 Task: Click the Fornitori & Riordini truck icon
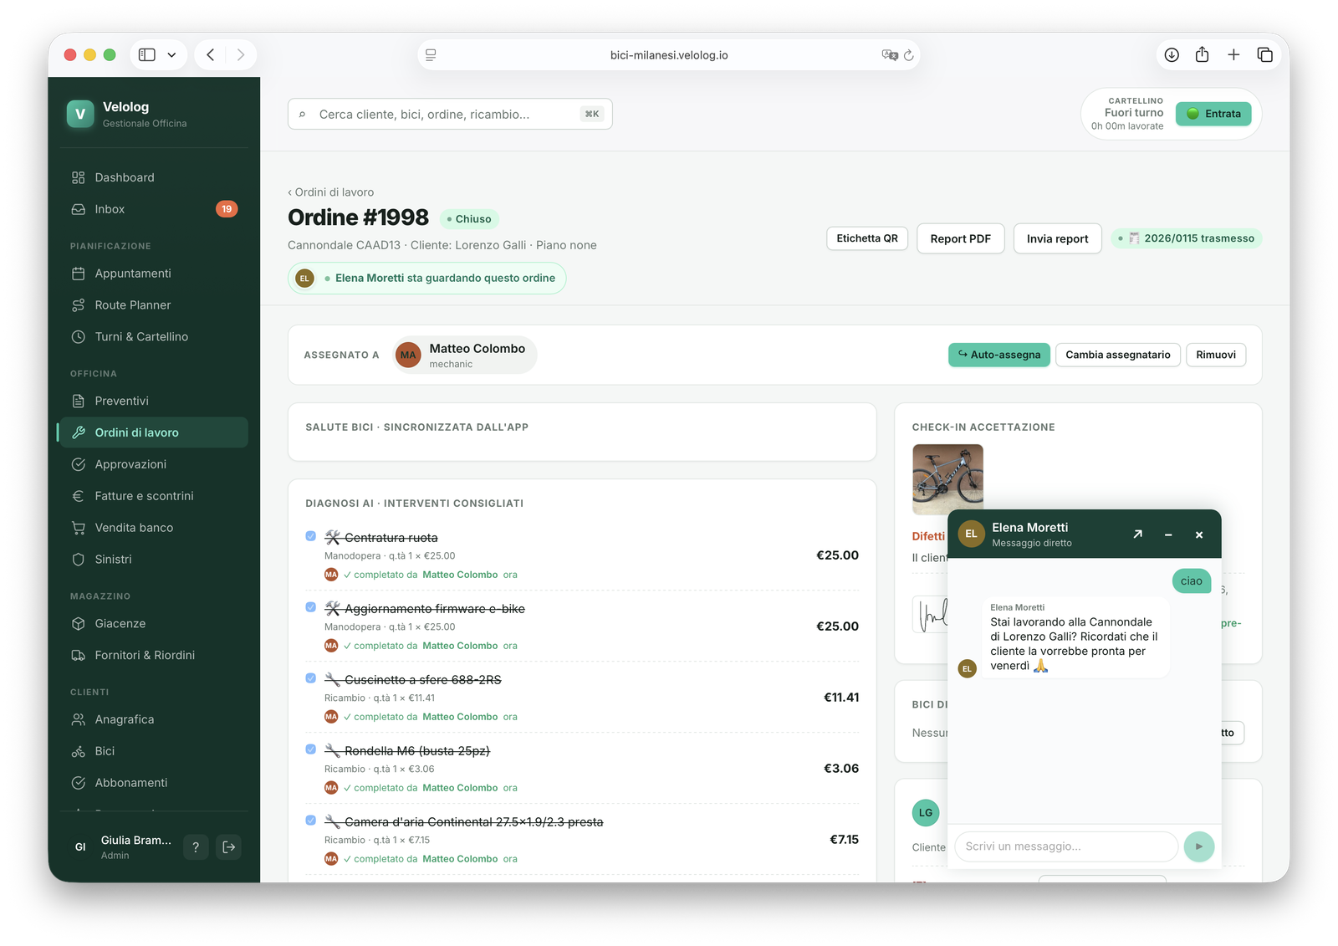pyautogui.click(x=79, y=656)
